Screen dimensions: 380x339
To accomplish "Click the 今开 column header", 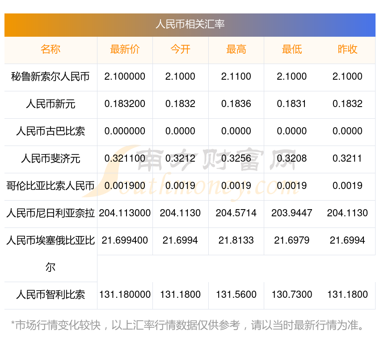I will (x=180, y=49).
